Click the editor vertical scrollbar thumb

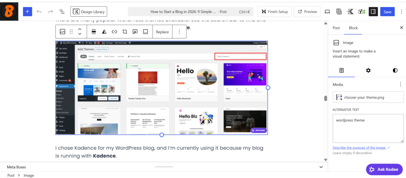(326, 99)
